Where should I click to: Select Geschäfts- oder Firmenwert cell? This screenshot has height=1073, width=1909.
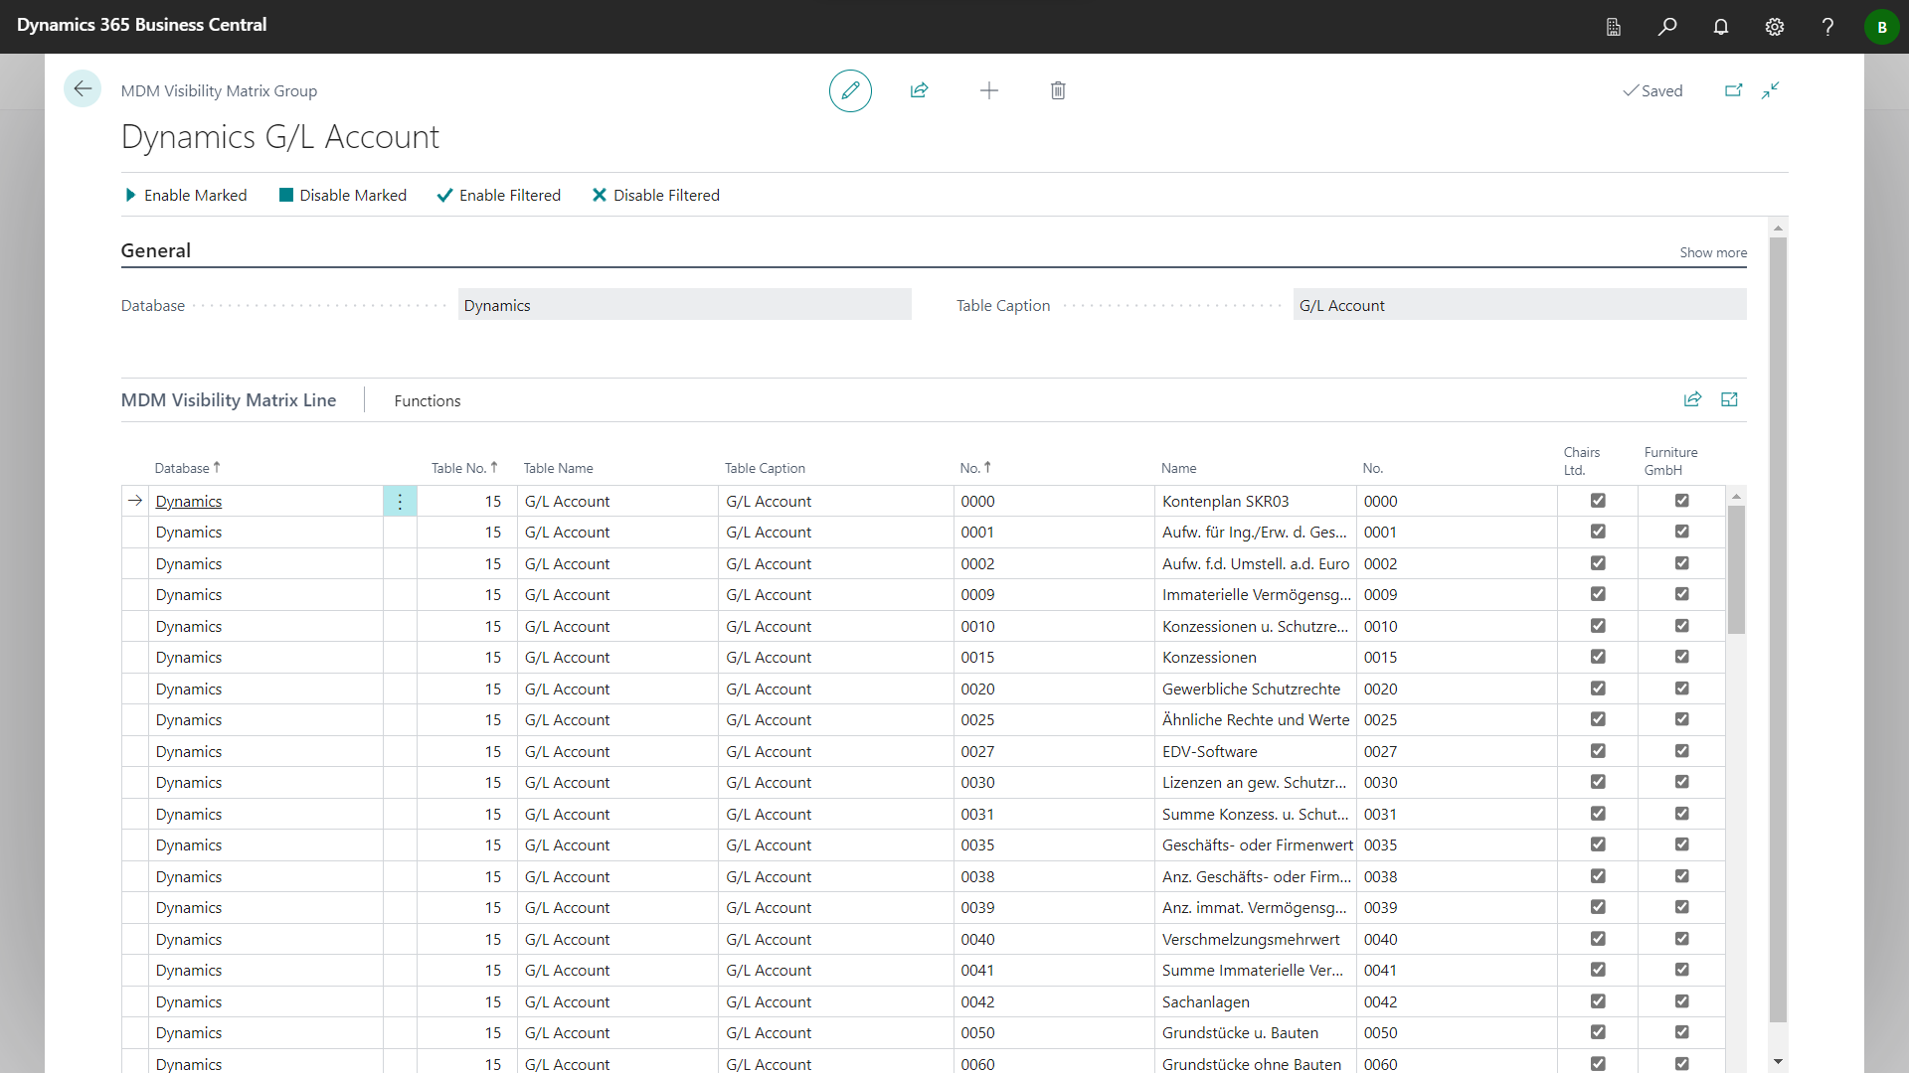coord(1256,845)
